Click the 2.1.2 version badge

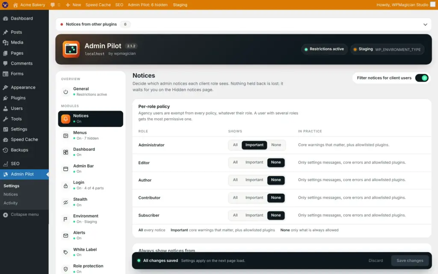coord(131,46)
